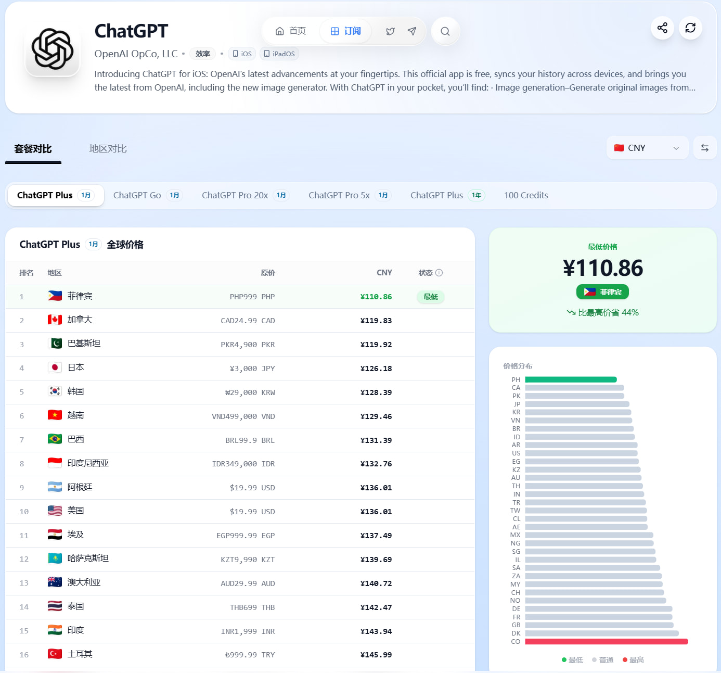This screenshot has height=673, width=721.
Task: Click the 菲律宾 button under lowest price
Action: (x=602, y=292)
